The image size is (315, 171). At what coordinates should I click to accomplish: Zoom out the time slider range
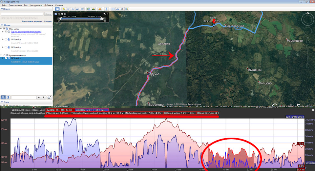(x=59, y=14)
